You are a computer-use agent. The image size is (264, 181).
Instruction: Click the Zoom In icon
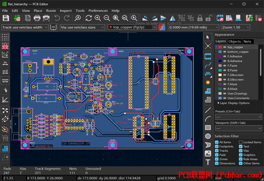click(97, 18)
